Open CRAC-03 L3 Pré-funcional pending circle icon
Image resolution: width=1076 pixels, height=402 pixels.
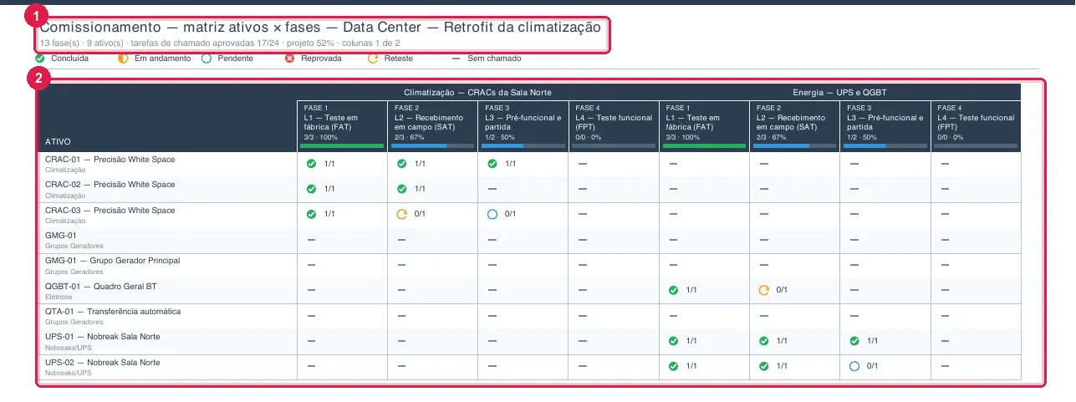492,214
